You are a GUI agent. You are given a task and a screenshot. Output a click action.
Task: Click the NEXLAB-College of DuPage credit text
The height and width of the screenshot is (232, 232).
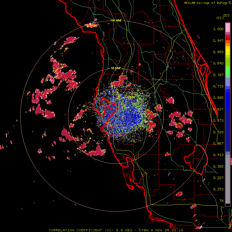click(206, 3)
